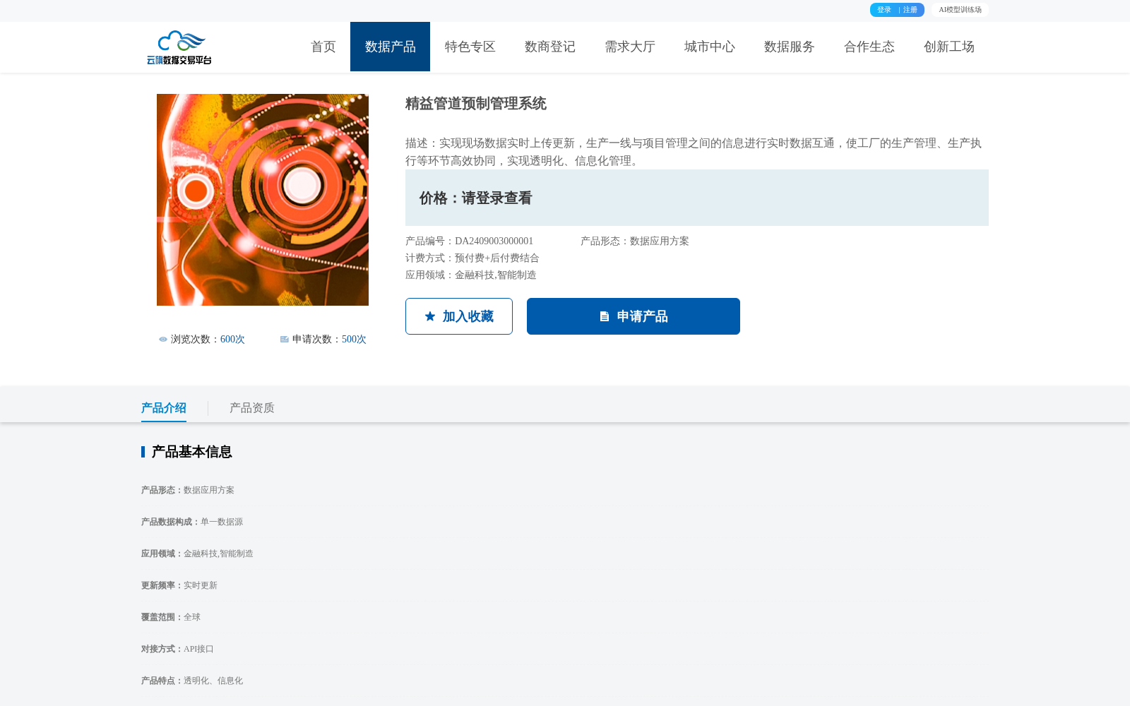Click 对接方式：API接口 row

click(x=177, y=649)
